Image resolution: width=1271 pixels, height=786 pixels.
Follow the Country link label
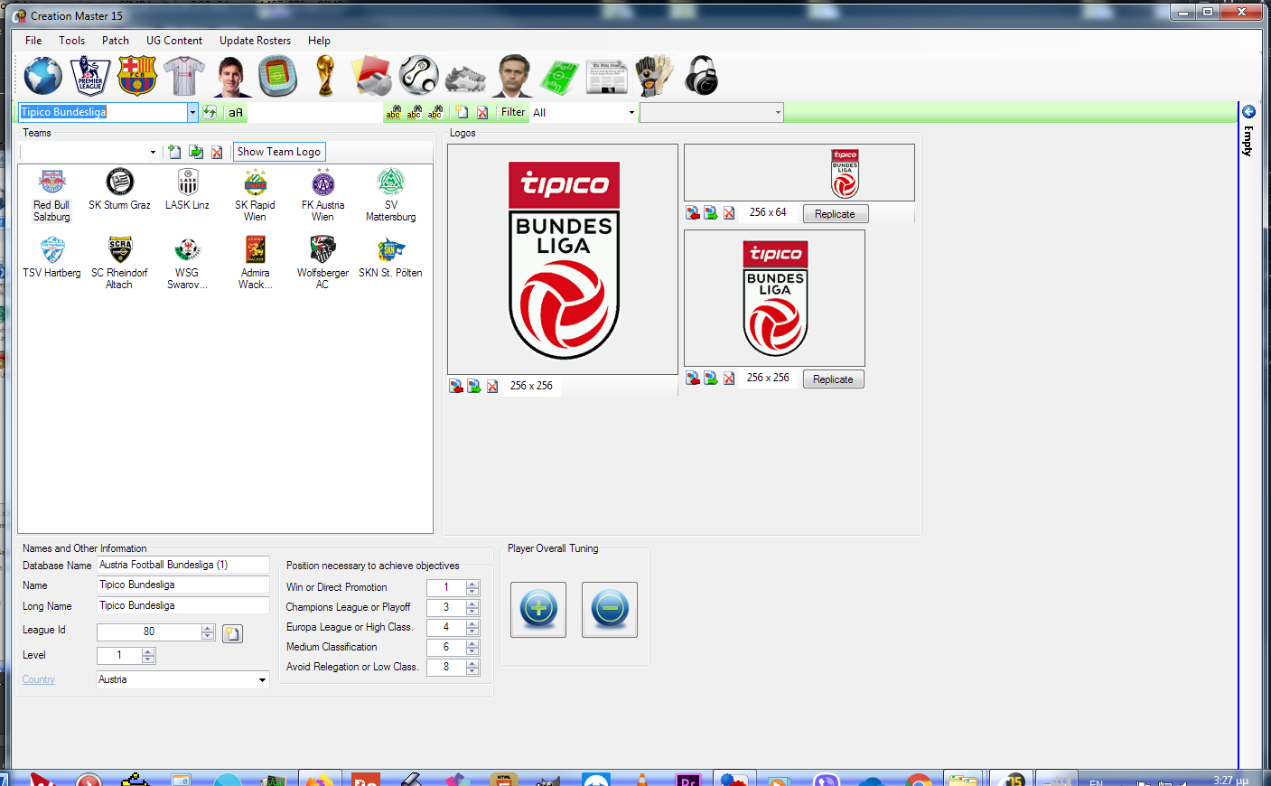39,679
